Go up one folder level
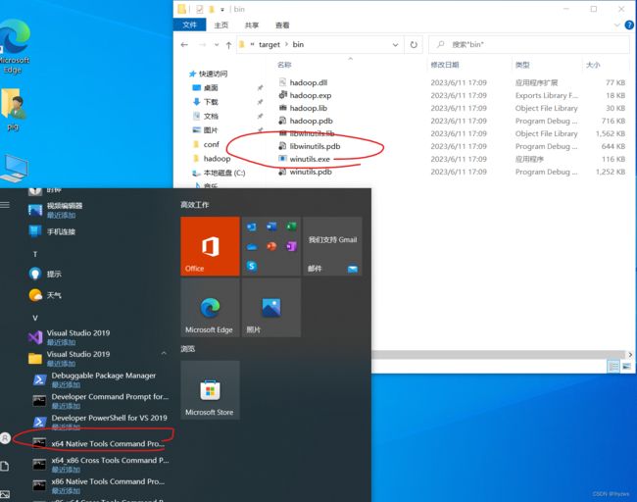Screen dimensions: 637x502 [228, 45]
